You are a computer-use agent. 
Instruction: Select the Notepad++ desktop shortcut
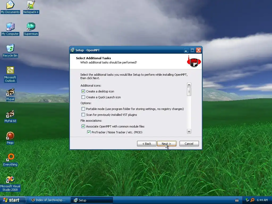[31, 7]
